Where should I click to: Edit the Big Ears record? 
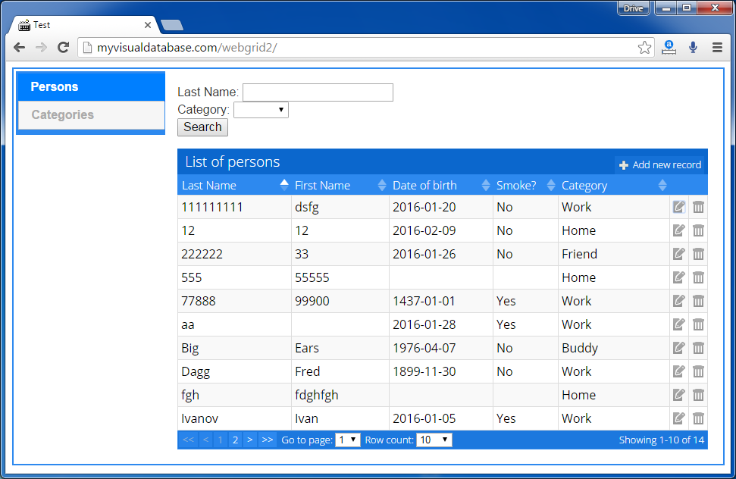pos(678,348)
